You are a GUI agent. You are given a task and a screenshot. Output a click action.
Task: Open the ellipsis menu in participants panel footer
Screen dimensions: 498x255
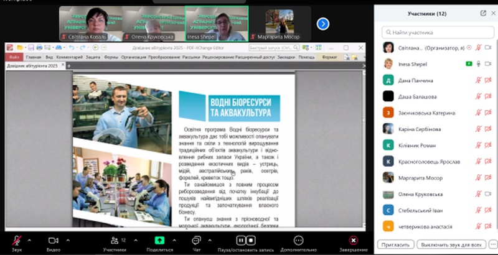click(493, 244)
